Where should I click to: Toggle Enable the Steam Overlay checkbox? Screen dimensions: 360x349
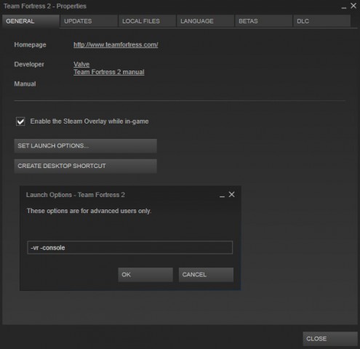click(x=20, y=121)
